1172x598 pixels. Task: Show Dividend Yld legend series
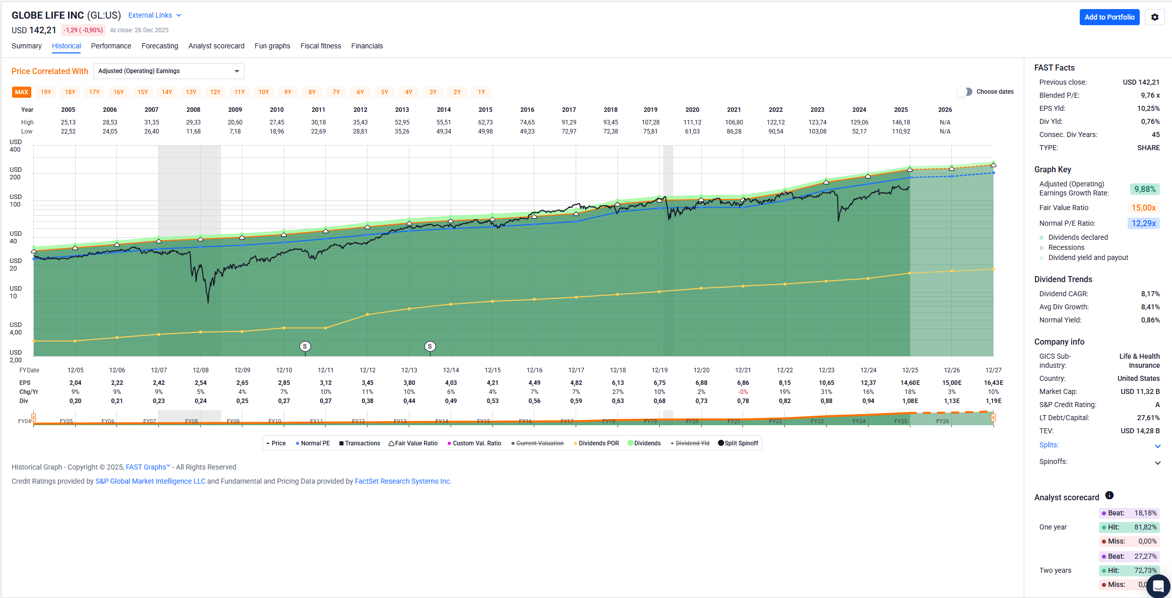[692, 444]
